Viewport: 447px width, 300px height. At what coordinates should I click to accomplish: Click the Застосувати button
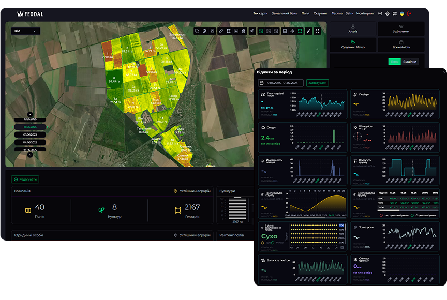click(317, 83)
